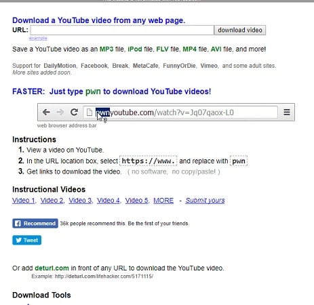Click 'FASTER: Just type pwn' heading

112,91
